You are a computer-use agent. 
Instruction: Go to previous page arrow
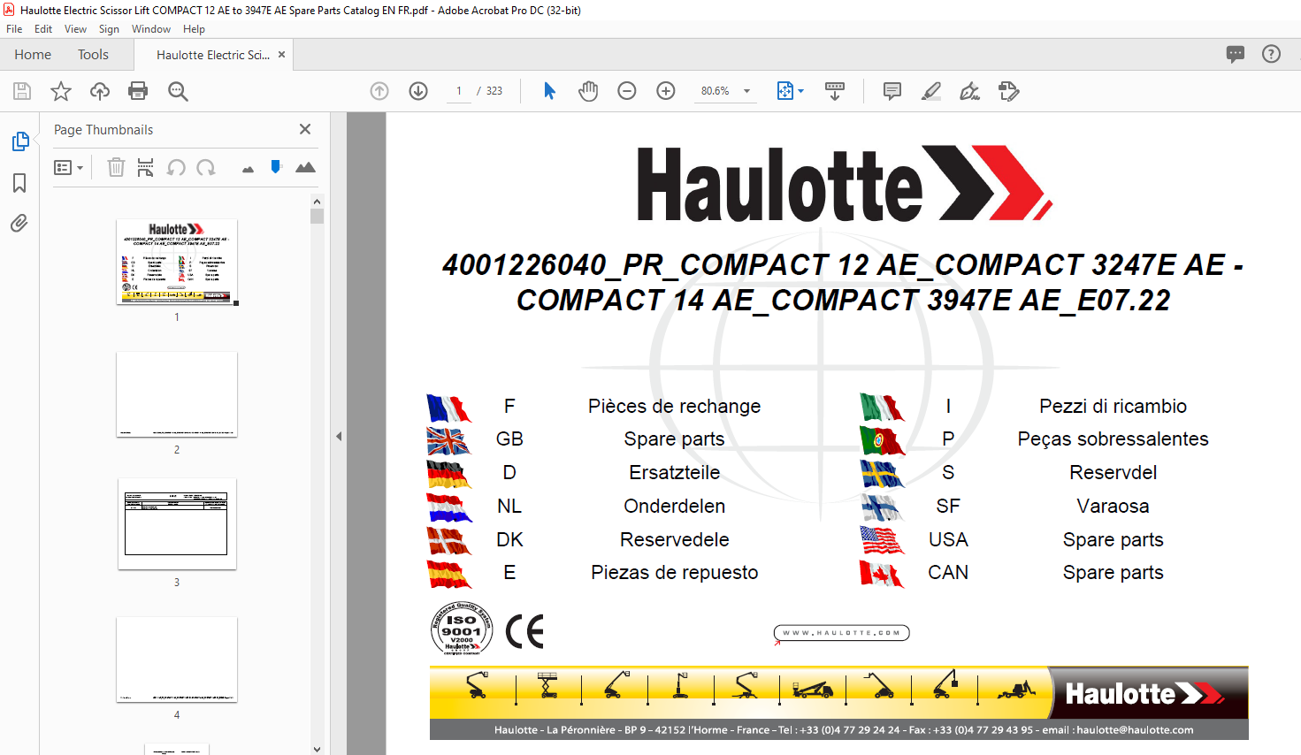tap(379, 91)
